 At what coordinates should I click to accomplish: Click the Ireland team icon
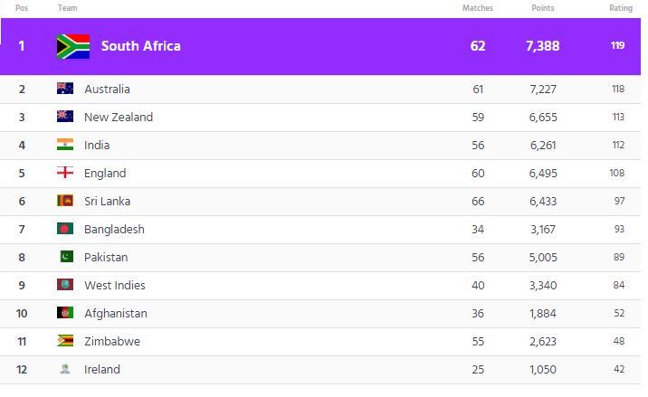(65, 369)
